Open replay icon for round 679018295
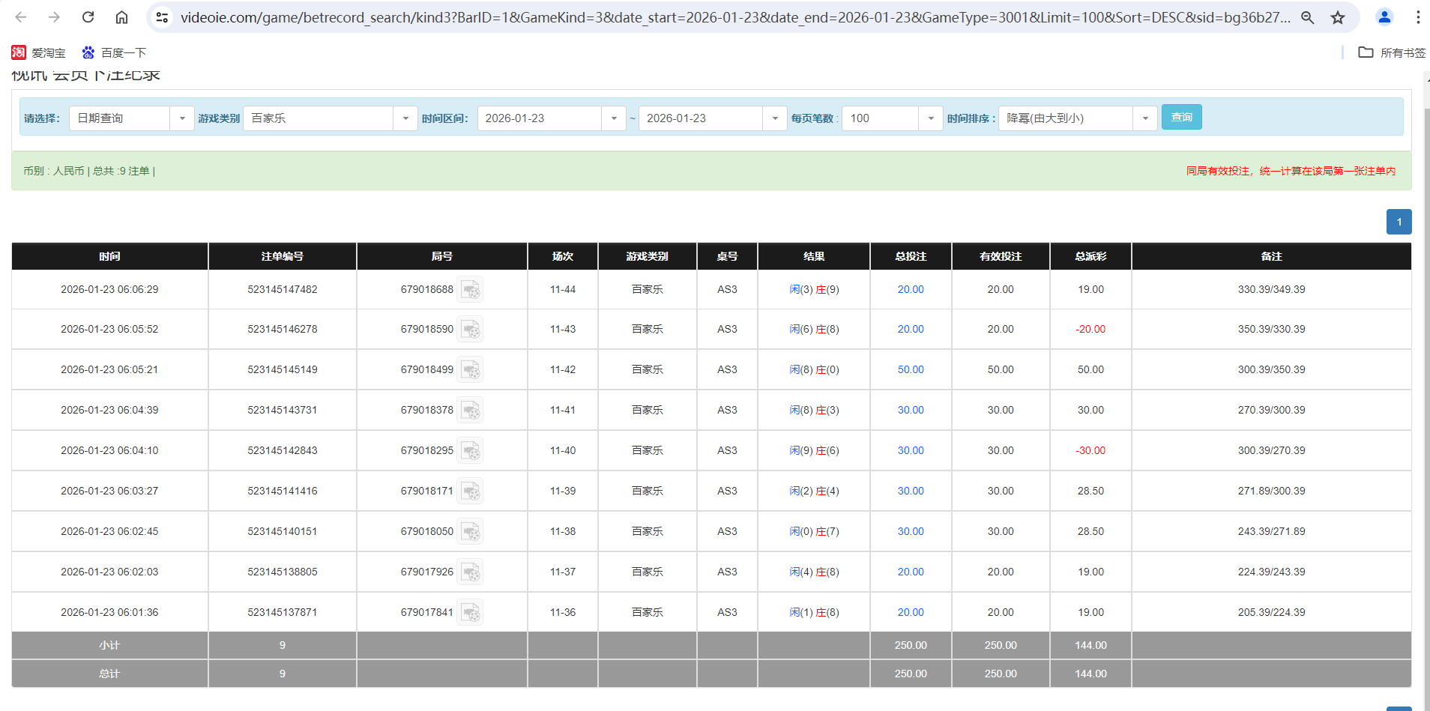The height and width of the screenshot is (711, 1430). point(471,450)
